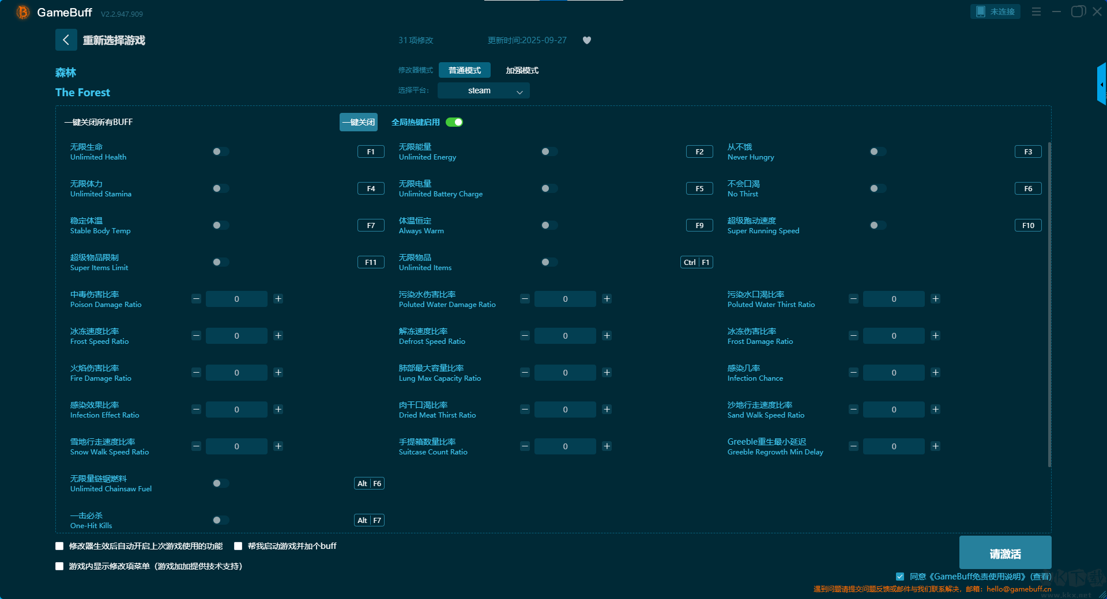Decrease Snow Walk Speed Ratio value

click(196, 446)
